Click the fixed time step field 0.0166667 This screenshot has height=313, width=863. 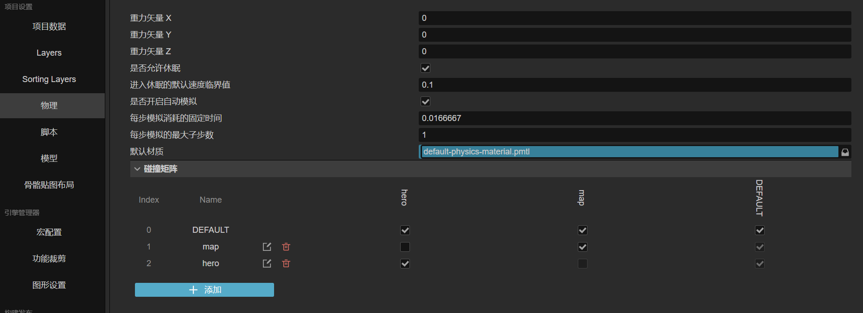[634, 118]
